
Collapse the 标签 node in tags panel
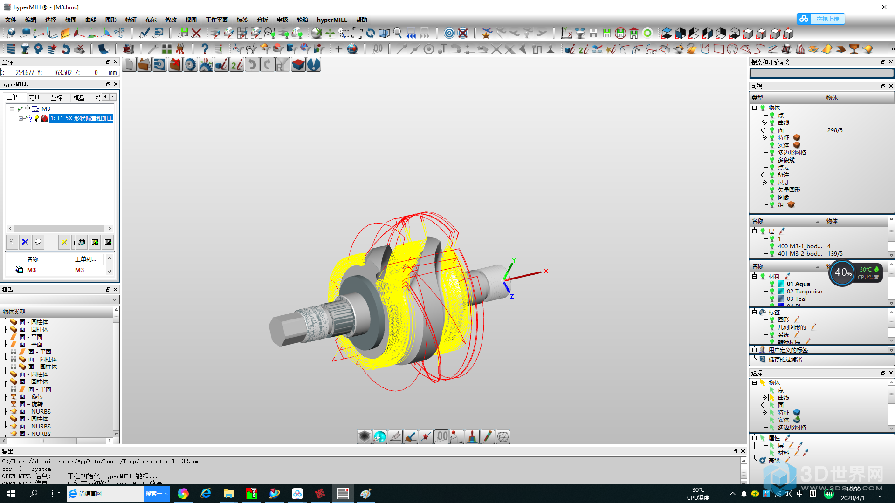(754, 312)
